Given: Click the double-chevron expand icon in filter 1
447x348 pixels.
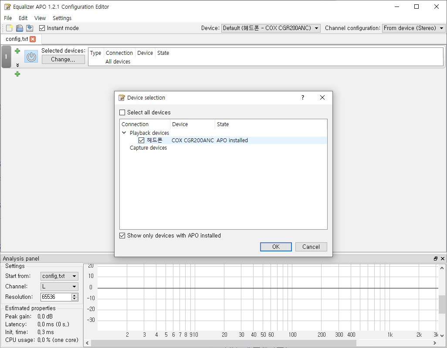Looking at the screenshot, I should point(18,65).
